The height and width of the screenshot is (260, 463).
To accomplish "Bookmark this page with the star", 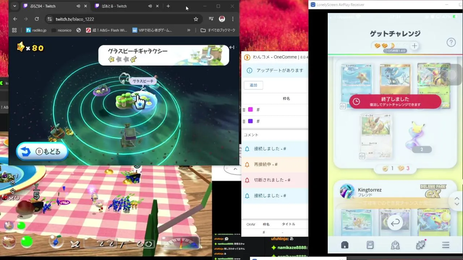I will (196, 19).
